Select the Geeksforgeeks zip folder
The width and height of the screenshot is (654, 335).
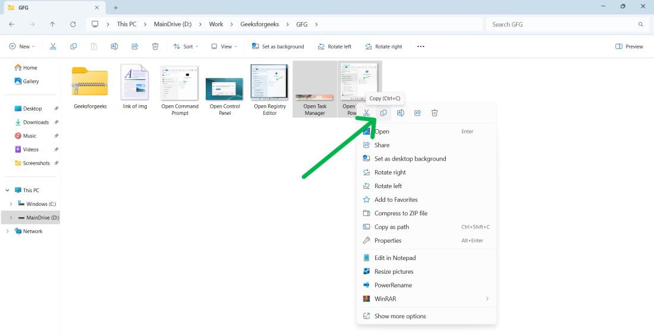(x=90, y=89)
